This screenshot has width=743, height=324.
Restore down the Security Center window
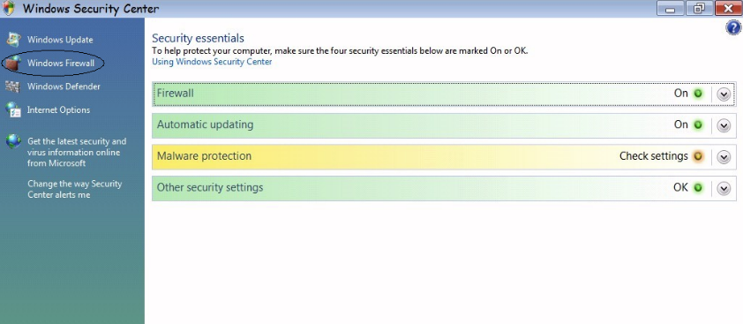click(700, 8)
